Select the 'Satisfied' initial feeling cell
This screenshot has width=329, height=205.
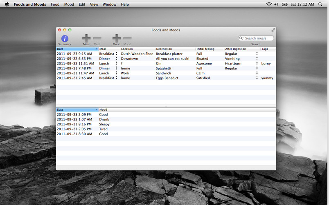(203, 78)
